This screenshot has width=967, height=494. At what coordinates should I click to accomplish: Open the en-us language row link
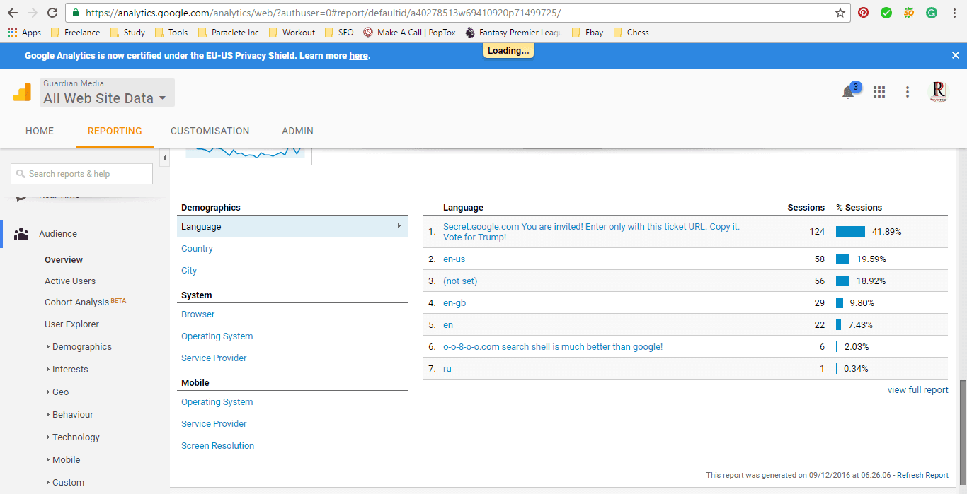[x=454, y=259]
